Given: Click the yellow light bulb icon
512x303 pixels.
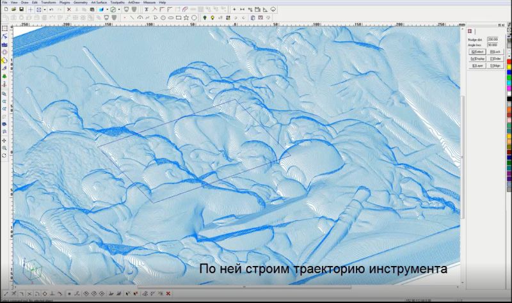Looking at the screenshot, I should pyautogui.click(x=212, y=18).
